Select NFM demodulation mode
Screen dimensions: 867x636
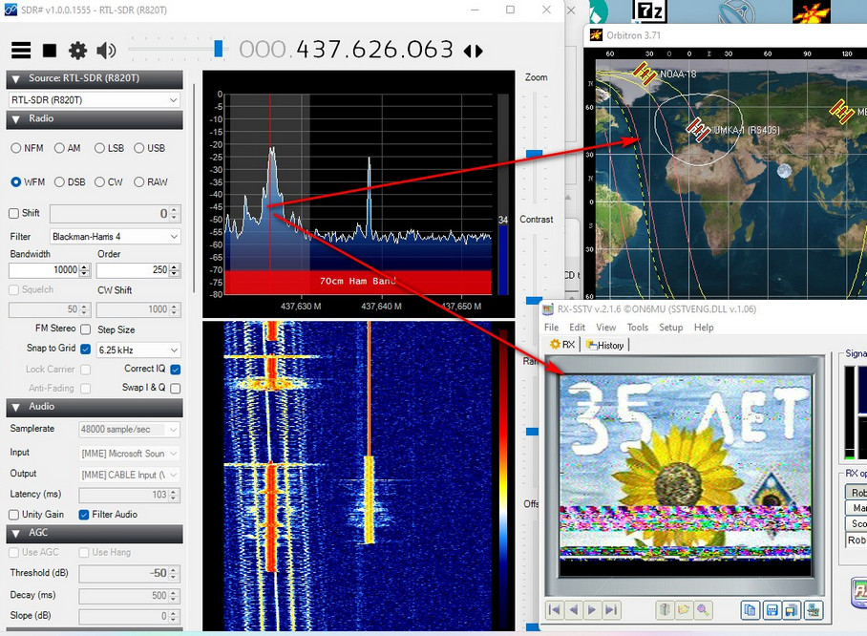point(15,148)
